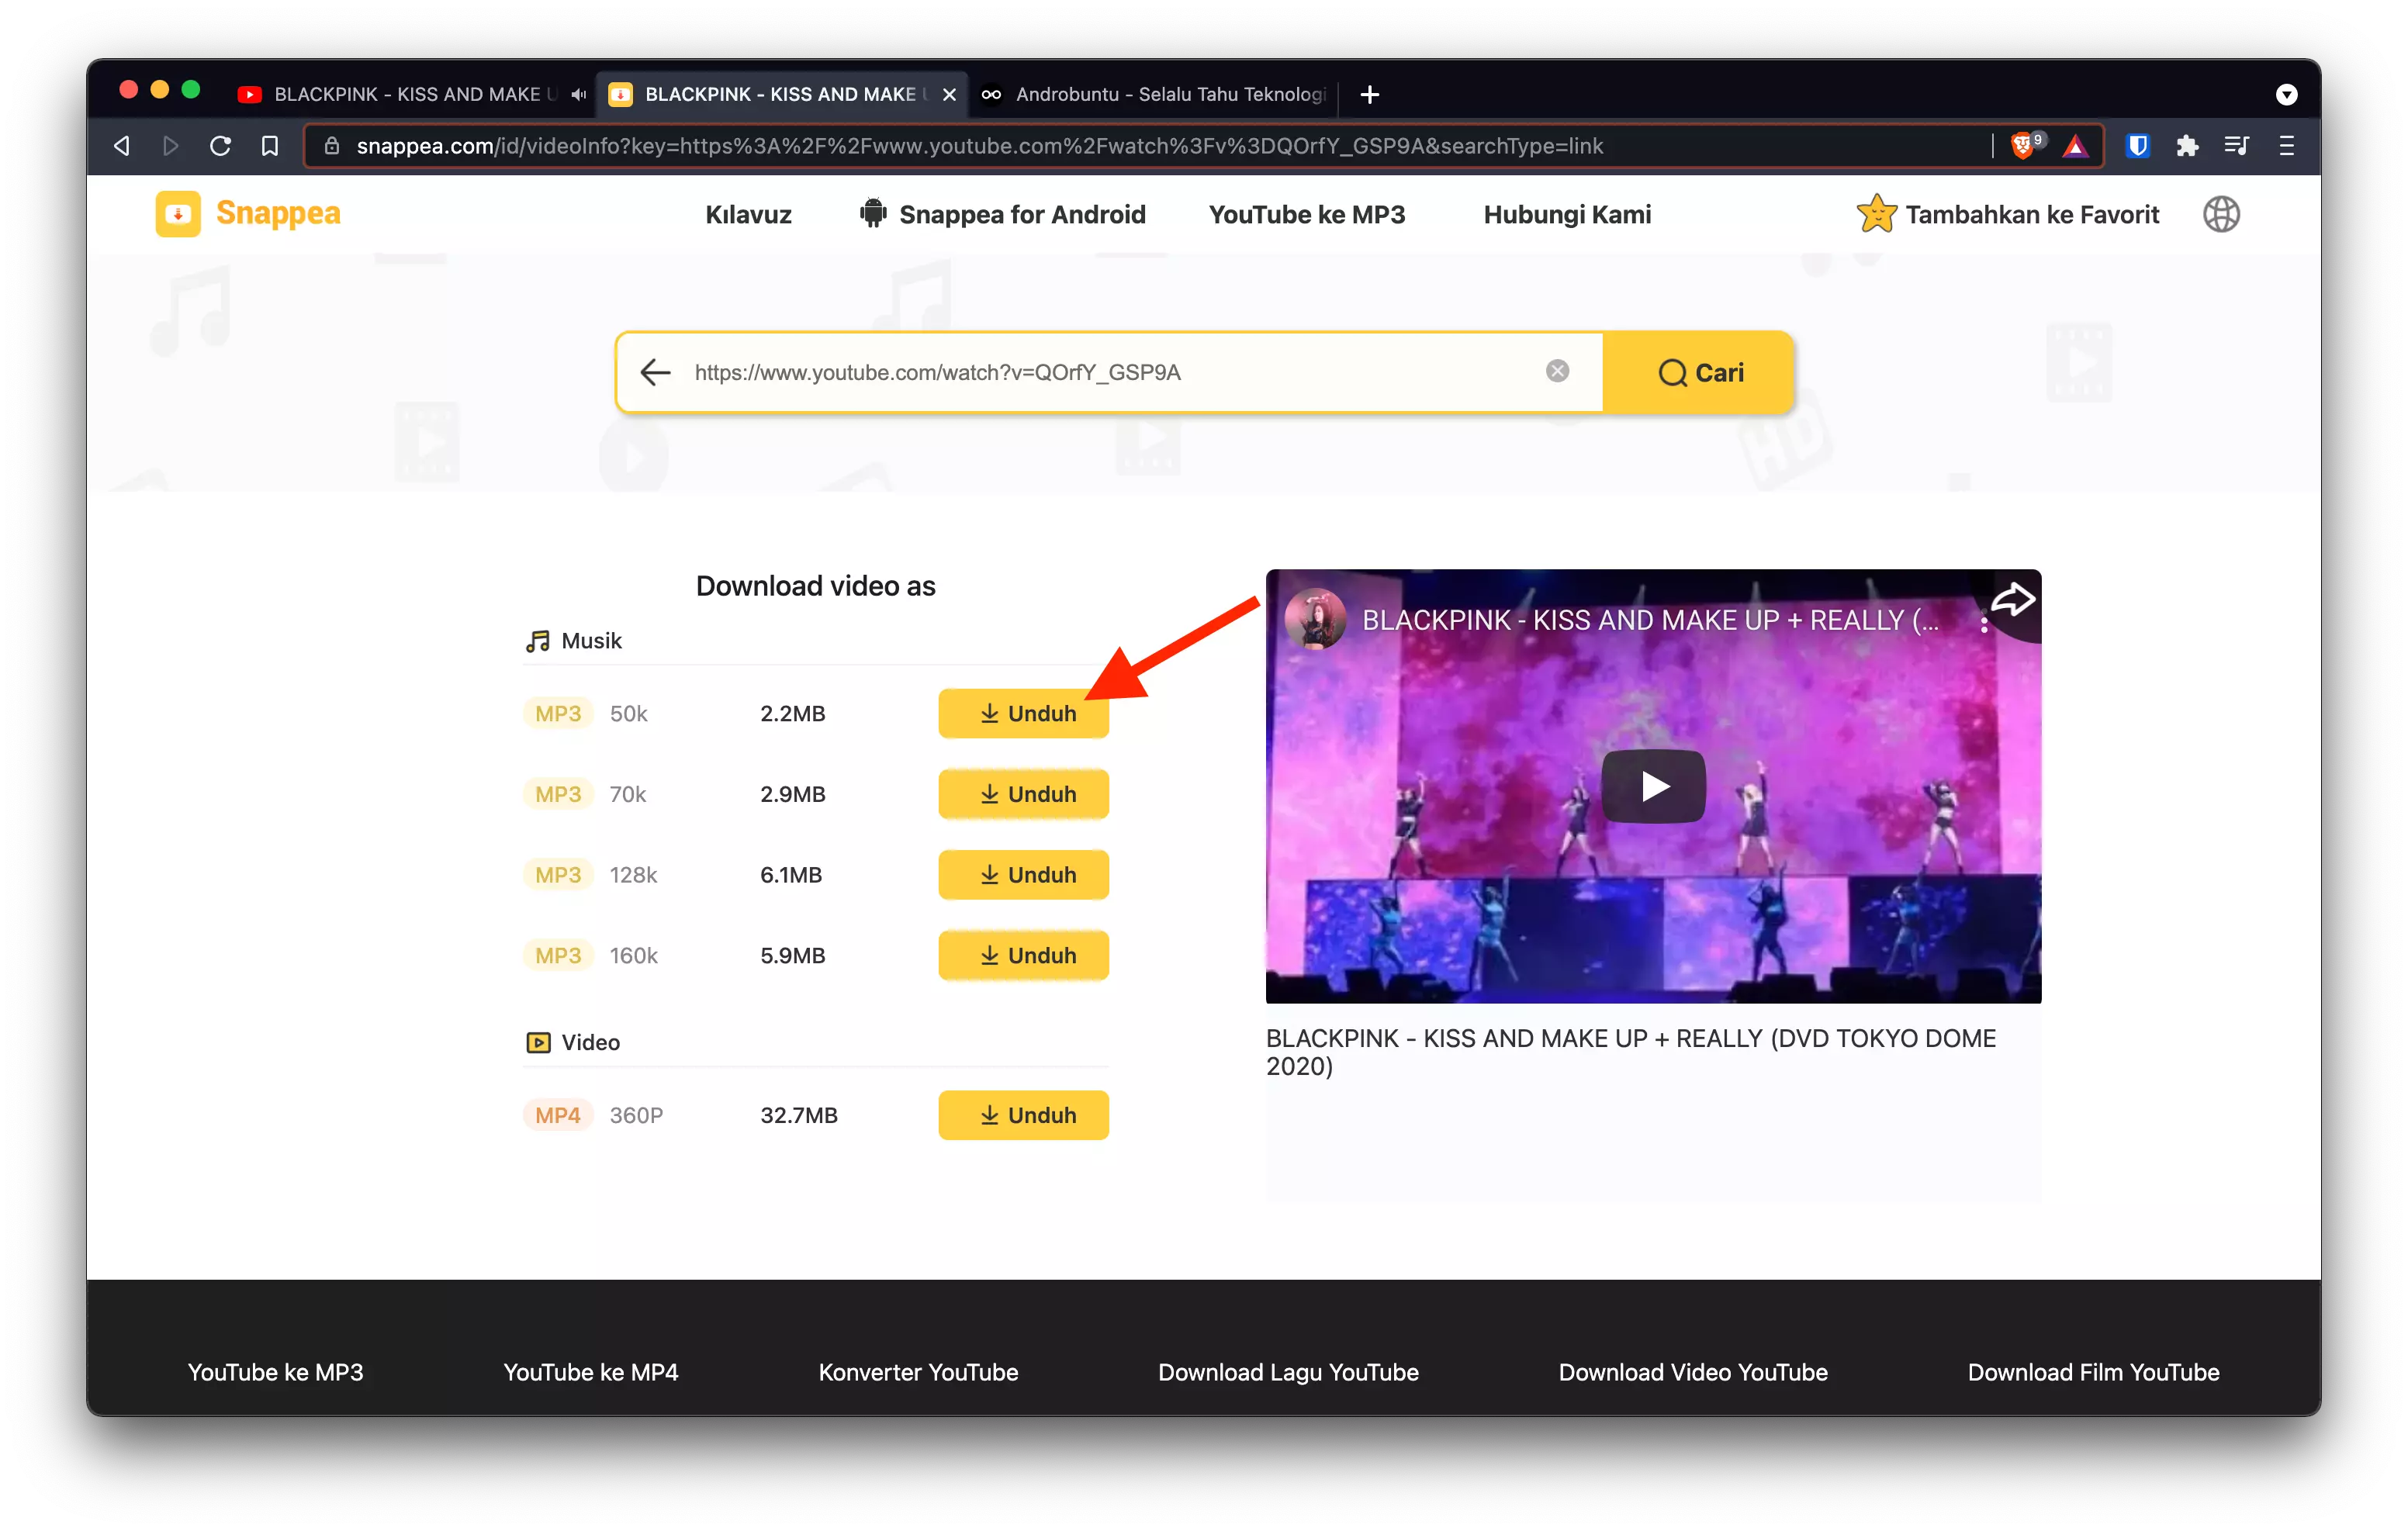Click the search input field to edit URL
Screen dimensions: 2408x1531
pos(1111,372)
